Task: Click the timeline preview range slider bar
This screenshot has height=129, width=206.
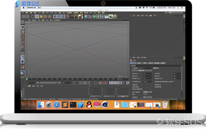Action: [48, 83]
